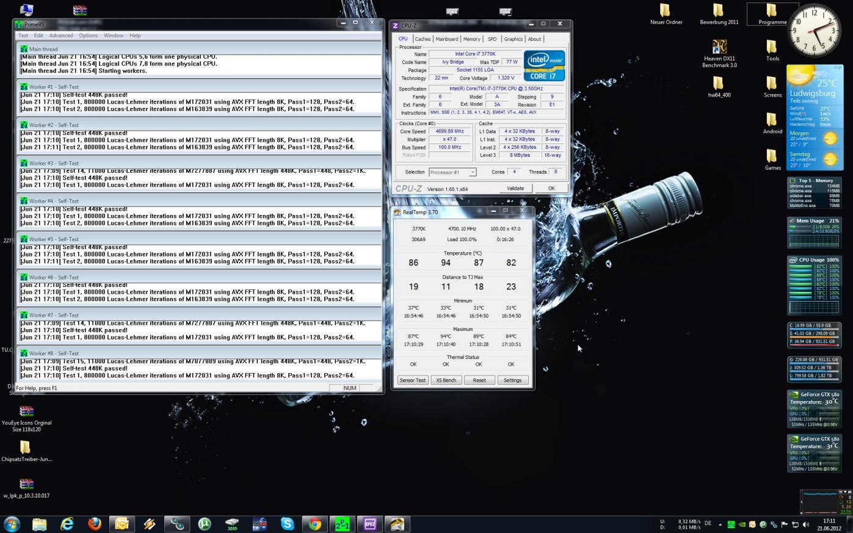Click the volume speaker tray icon
Screen dimensions: 853x533
click(806, 524)
